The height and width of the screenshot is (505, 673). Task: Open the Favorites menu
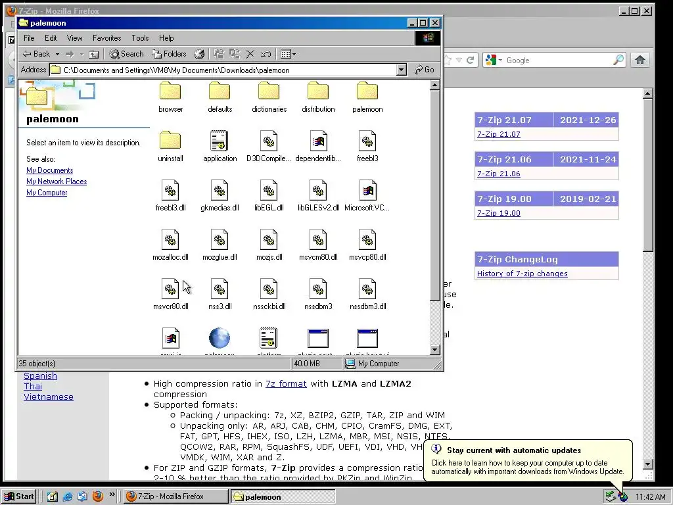[107, 38]
